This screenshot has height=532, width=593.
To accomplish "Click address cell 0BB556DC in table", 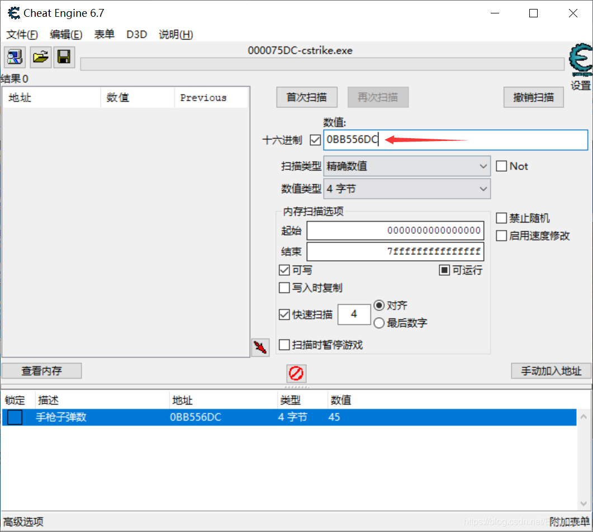I will pyautogui.click(x=196, y=417).
